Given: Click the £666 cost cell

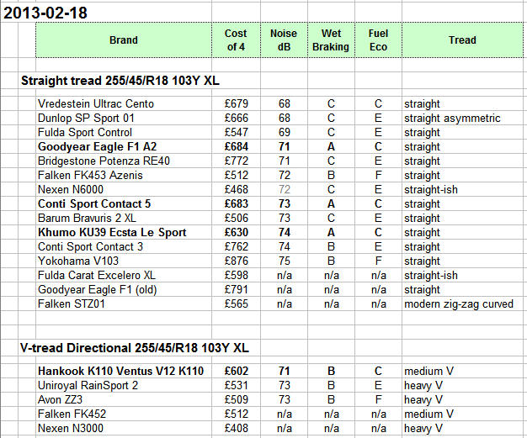Looking at the screenshot, I should coord(237,119).
